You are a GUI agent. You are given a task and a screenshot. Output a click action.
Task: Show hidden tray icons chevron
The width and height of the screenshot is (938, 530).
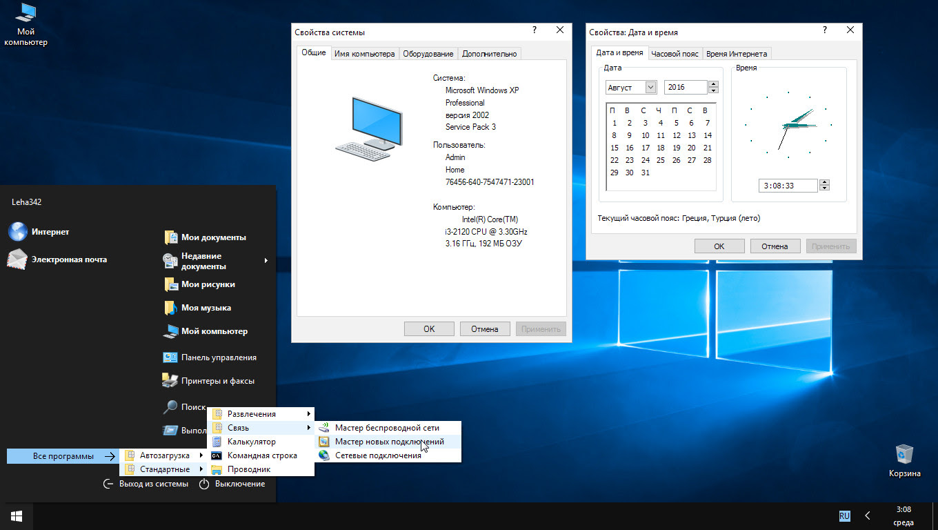(868, 516)
